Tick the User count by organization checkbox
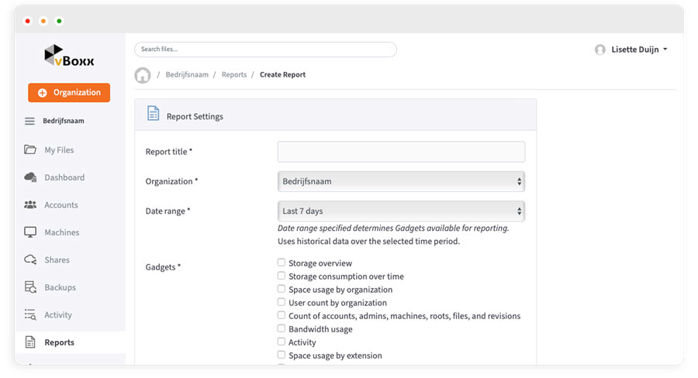This screenshot has height=378, width=698. point(282,302)
